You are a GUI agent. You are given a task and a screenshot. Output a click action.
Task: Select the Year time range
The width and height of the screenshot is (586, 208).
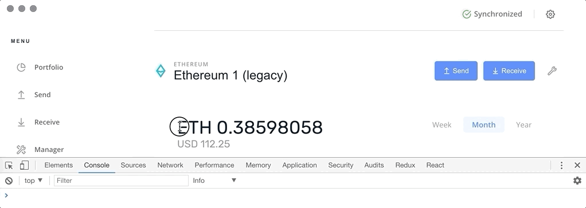click(x=524, y=125)
